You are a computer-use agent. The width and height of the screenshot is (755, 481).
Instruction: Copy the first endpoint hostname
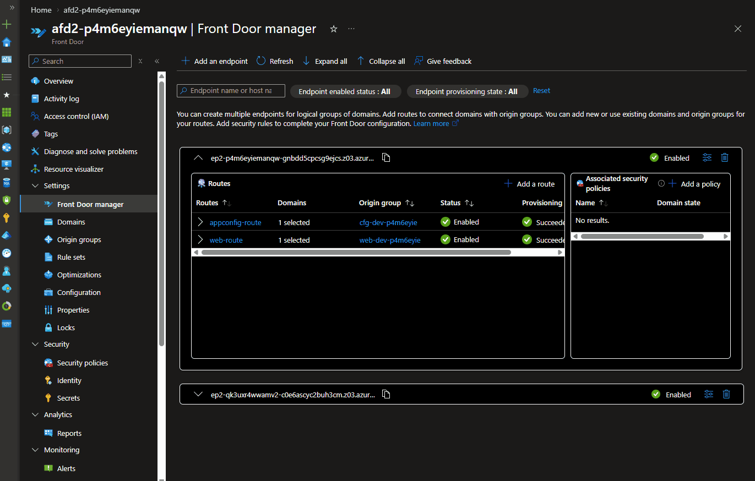pyautogui.click(x=386, y=157)
